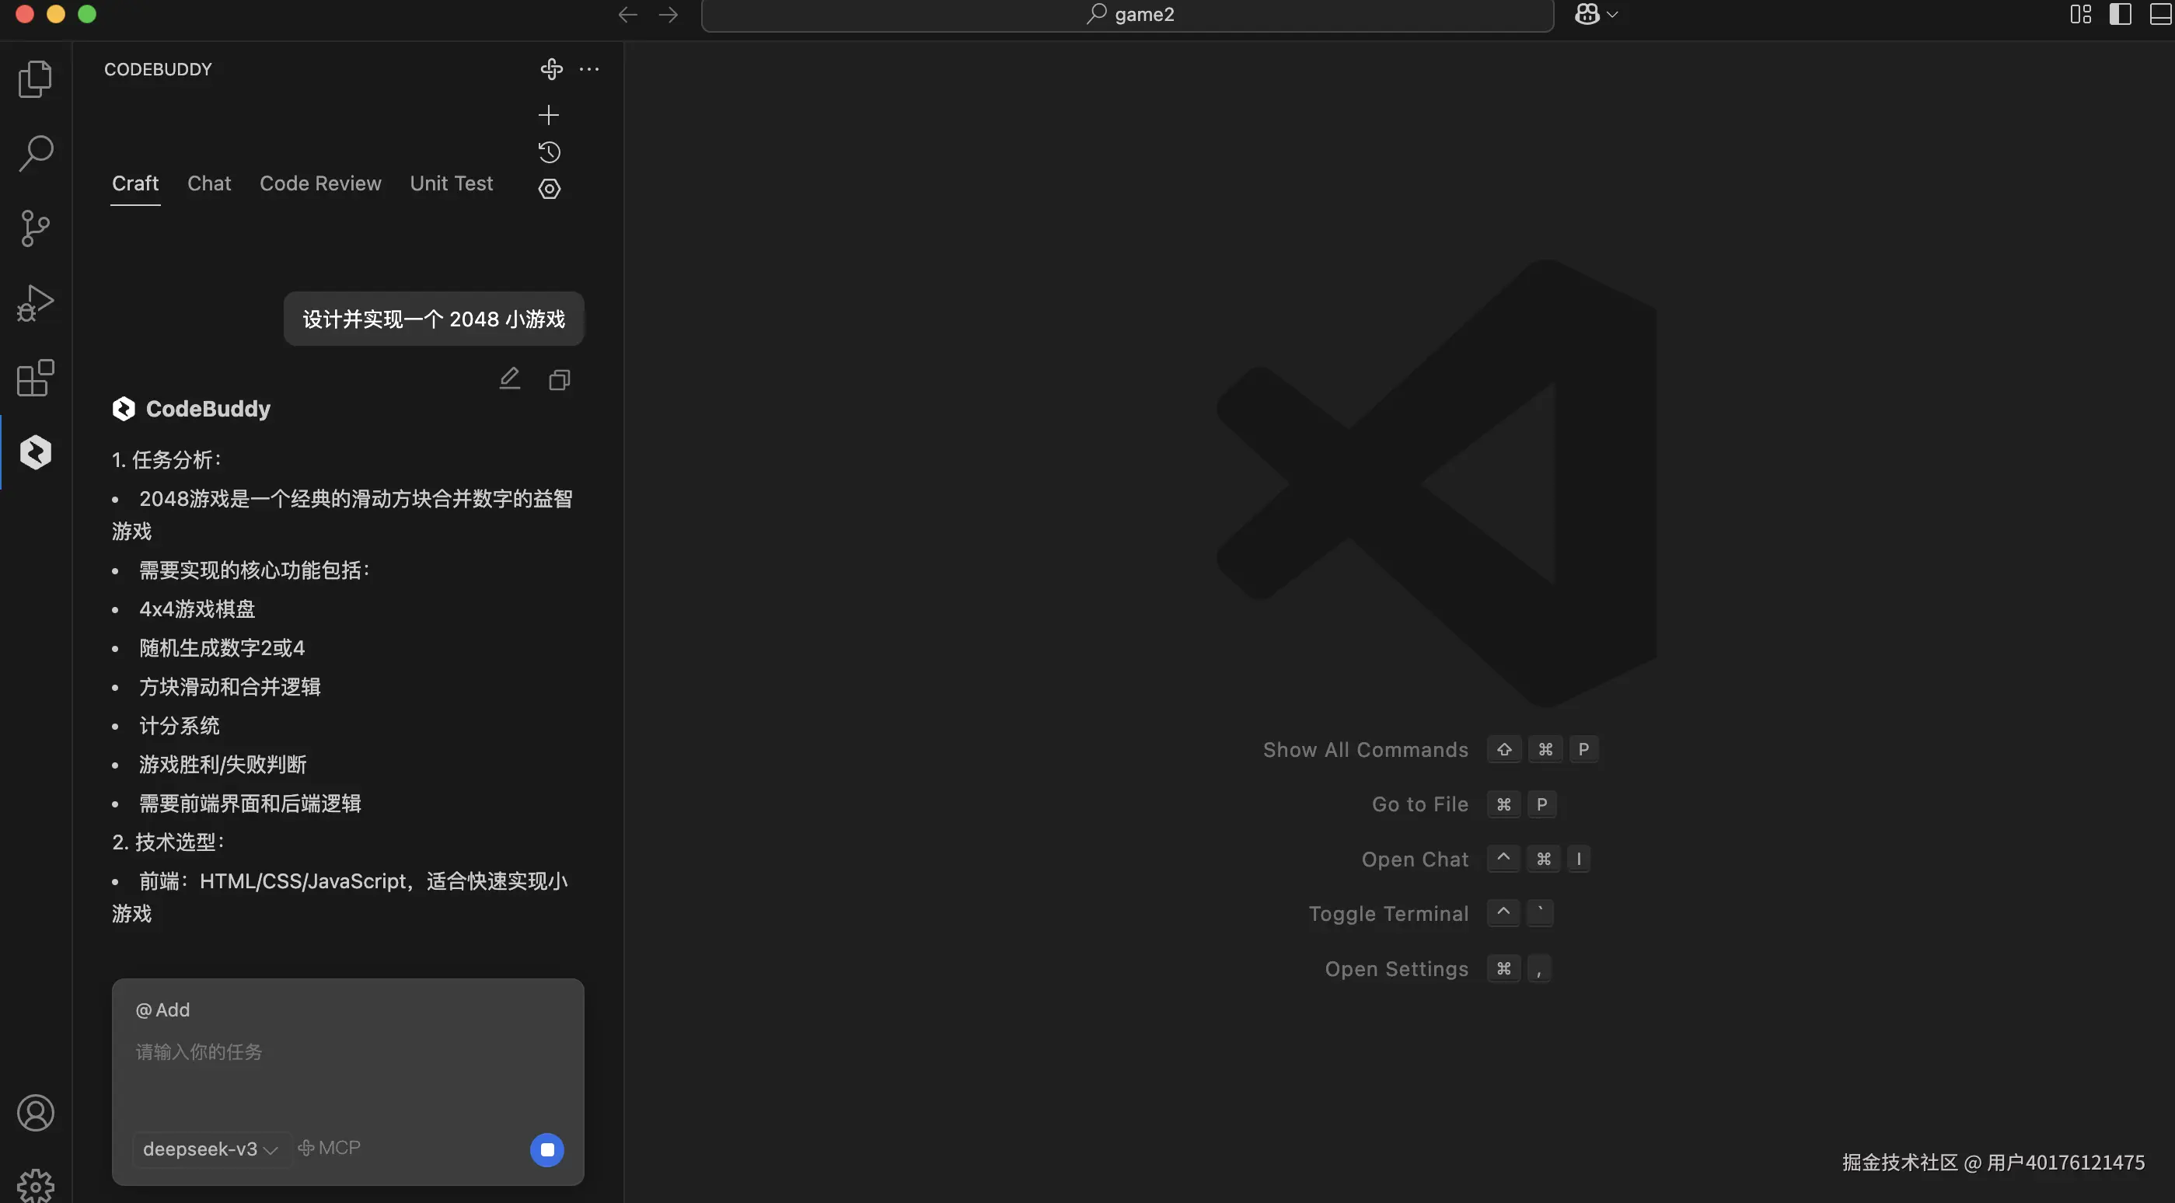Viewport: 2175px width, 1203px height.
Task: Customize editor layout from title bar
Action: coord(2080,14)
